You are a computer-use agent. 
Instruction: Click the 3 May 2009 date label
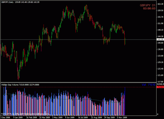point(57,117)
